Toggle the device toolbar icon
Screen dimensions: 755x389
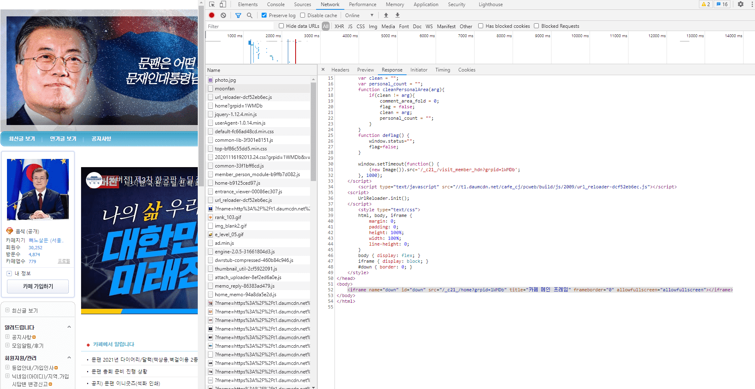click(x=223, y=4)
